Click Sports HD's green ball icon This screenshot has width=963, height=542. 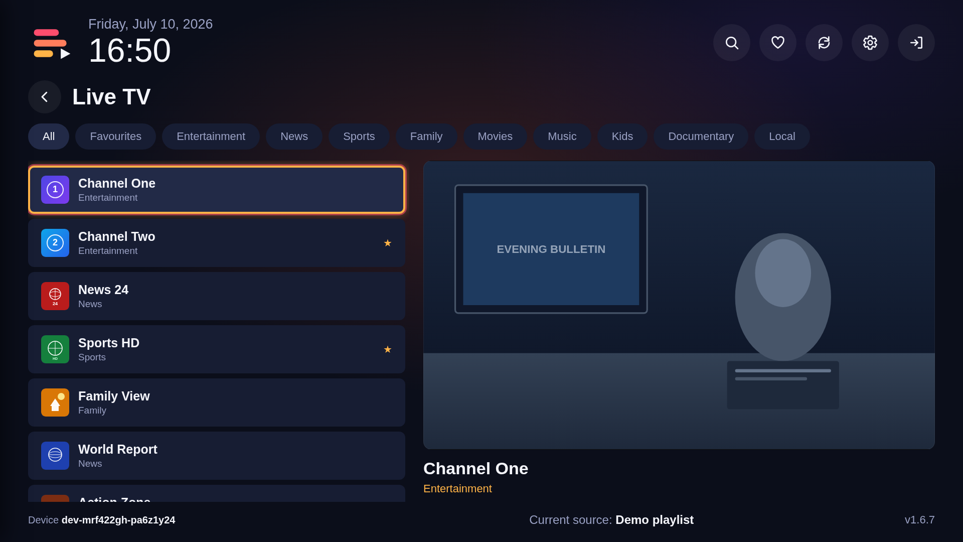(55, 349)
